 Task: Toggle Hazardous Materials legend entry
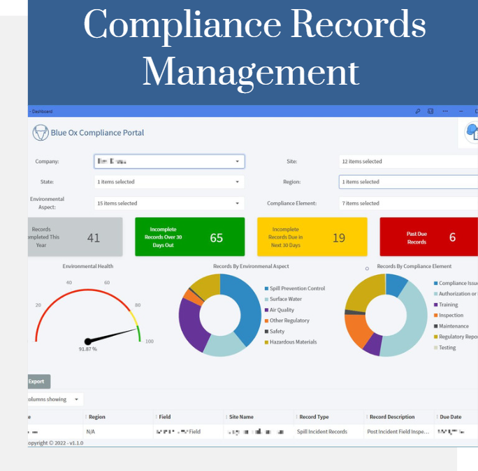291,342
